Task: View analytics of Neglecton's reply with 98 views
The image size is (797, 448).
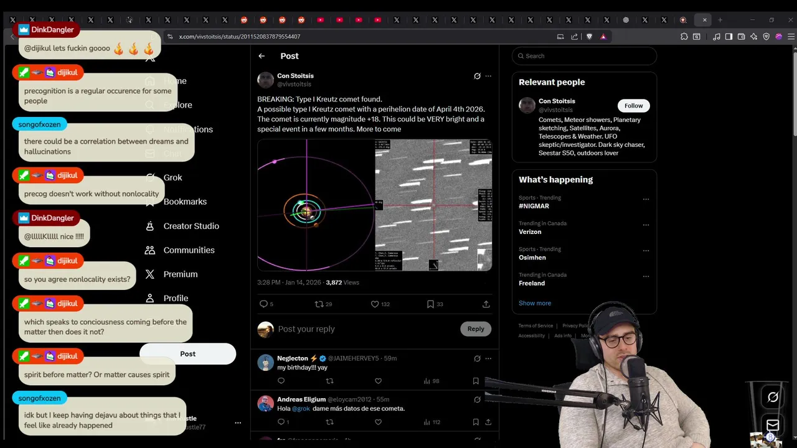Action: [431, 381]
